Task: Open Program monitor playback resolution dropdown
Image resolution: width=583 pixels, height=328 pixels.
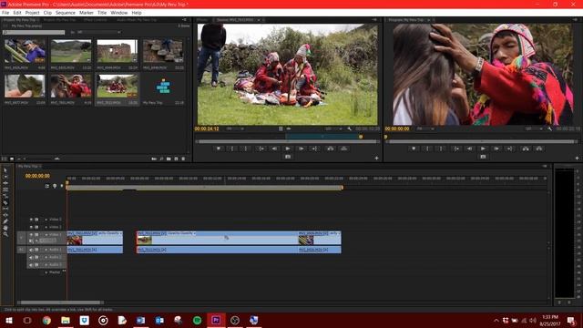Action: [534, 128]
